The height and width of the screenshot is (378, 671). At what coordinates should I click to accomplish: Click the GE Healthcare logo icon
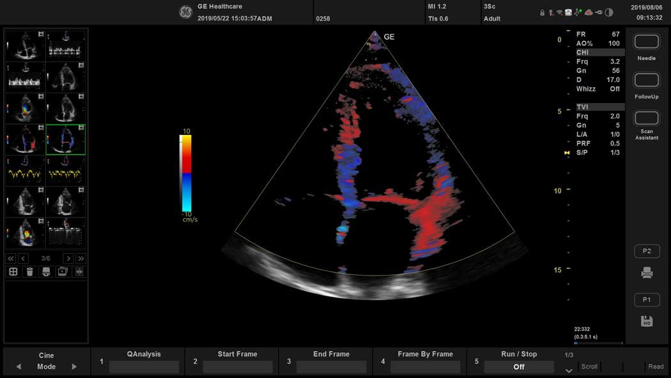(185, 12)
